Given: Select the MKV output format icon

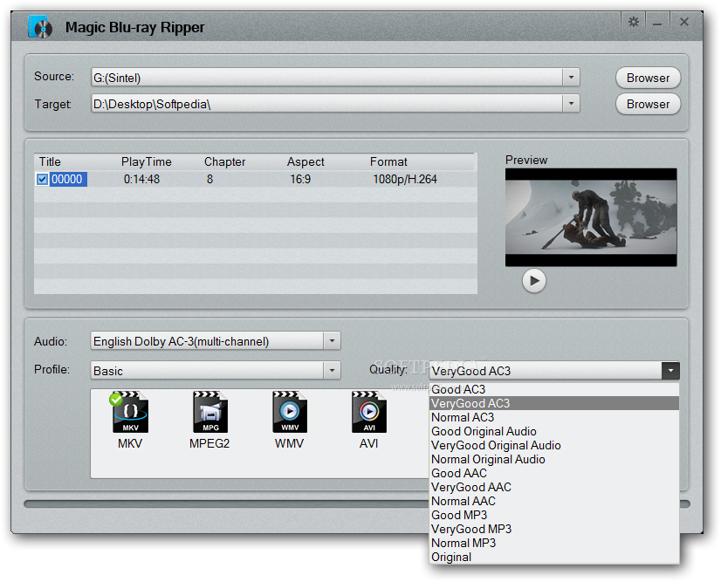Looking at the screenshot, I should pyautogui.click(x=130, y=413).
